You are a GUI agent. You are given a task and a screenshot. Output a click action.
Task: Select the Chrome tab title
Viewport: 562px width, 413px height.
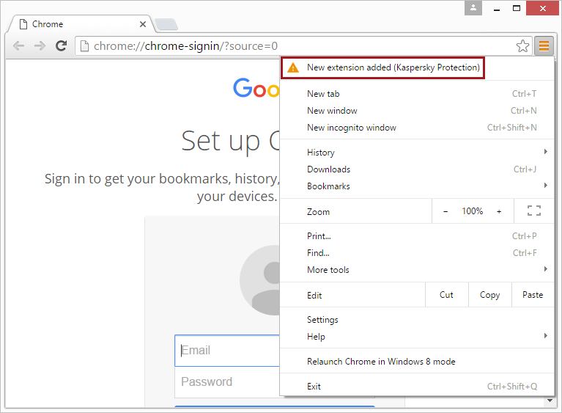[x=48, y=24]
